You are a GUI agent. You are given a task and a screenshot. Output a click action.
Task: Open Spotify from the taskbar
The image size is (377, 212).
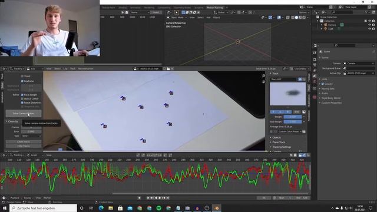coord(158,208)
